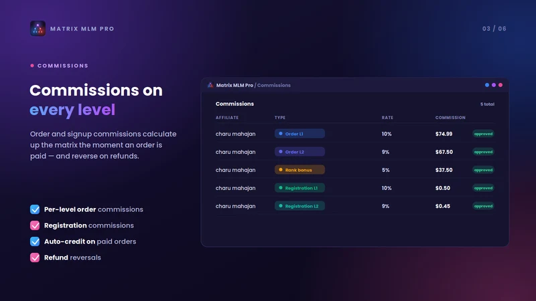
Task: Click the COMMISSION column header
Action: tap(450, 118)
